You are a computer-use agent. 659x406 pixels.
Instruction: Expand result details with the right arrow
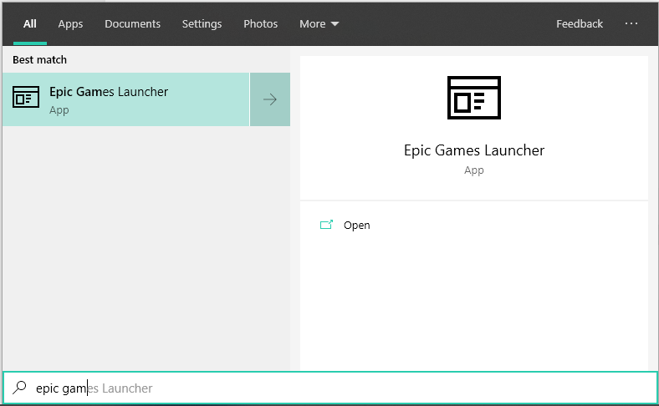click(270, 99)
